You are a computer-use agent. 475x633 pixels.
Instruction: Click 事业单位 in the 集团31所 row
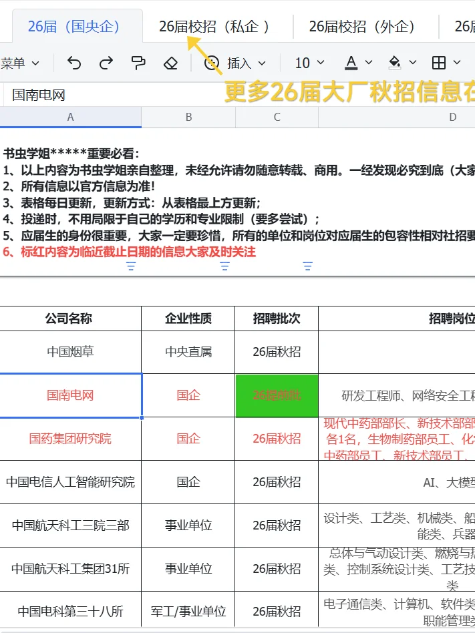pos(188,569)
